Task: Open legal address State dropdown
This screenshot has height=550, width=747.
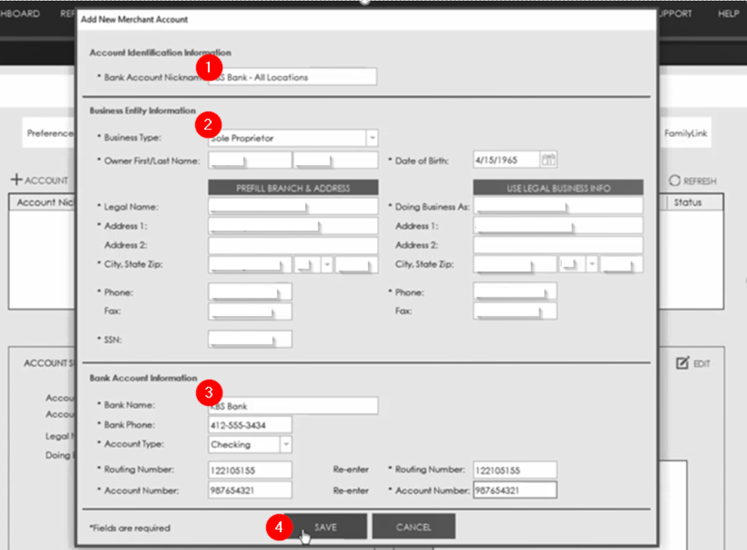Action: coord(327,265)
